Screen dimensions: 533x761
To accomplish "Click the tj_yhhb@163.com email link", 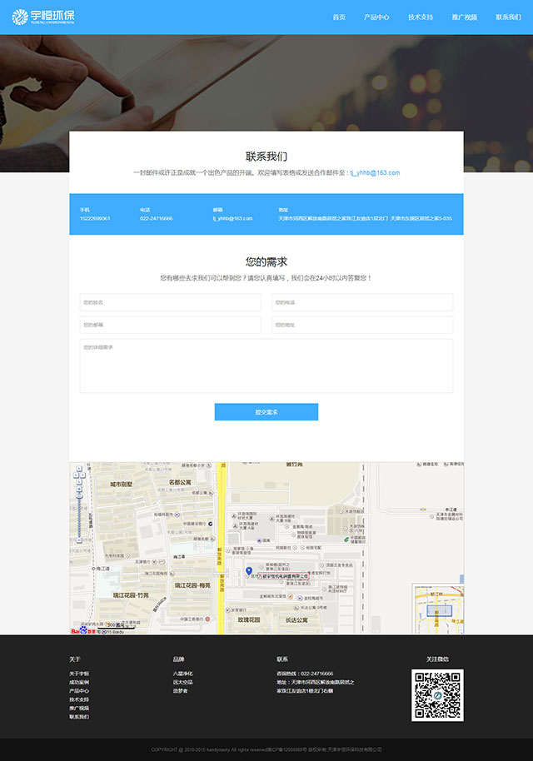I will pyautogui.click(x=375, y=172).
